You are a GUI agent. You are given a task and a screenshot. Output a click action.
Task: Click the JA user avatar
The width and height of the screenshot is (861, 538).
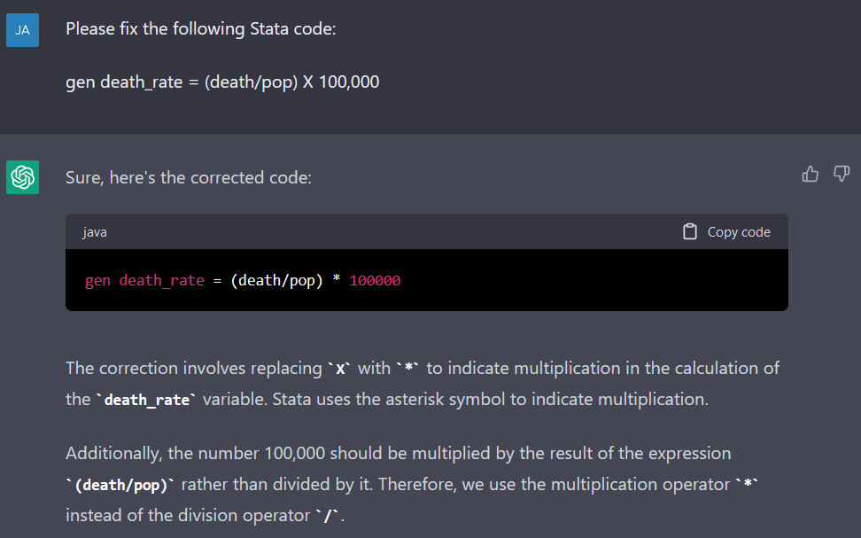point(22,30)
